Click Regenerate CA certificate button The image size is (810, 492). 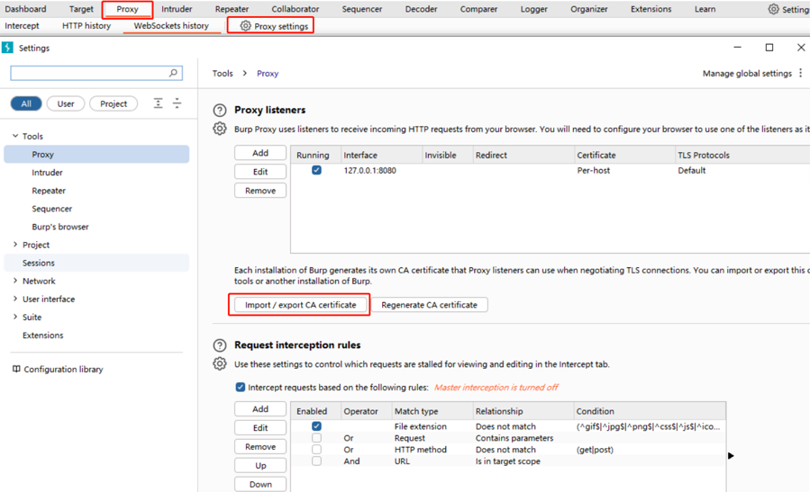[x=429, y=305]
